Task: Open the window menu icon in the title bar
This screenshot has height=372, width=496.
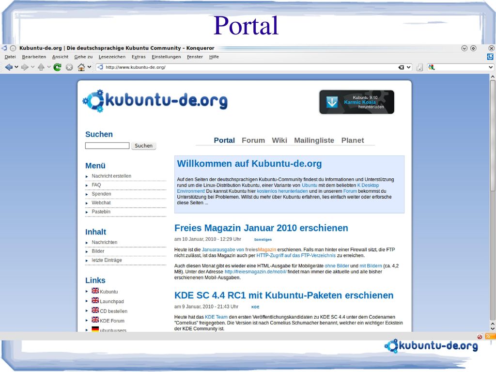Action: coord(4,48)
